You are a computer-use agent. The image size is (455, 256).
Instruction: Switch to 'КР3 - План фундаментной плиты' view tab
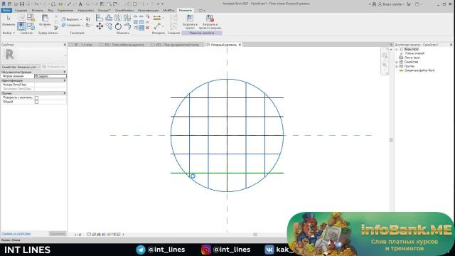(177, 45)
